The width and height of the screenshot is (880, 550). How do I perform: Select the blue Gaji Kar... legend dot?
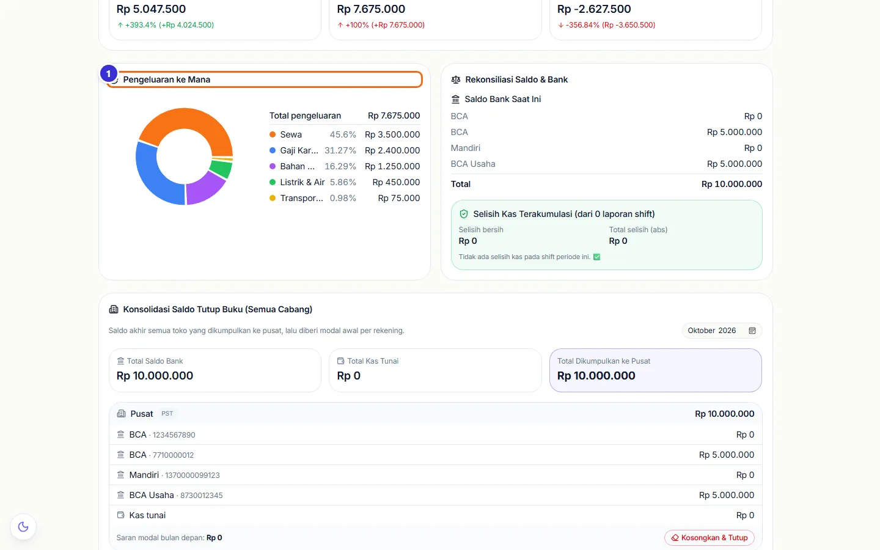273,150
